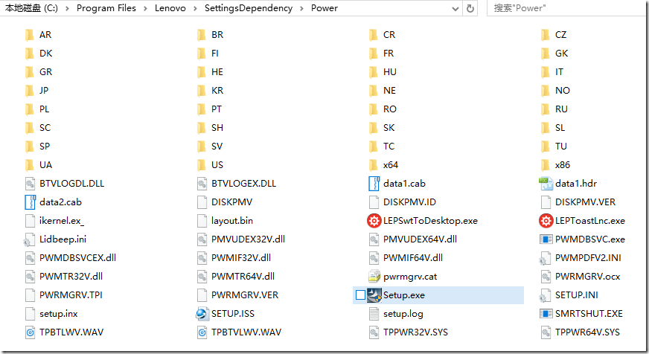
Task: Select the folder named SV
Action: click(x=217, y=147)
